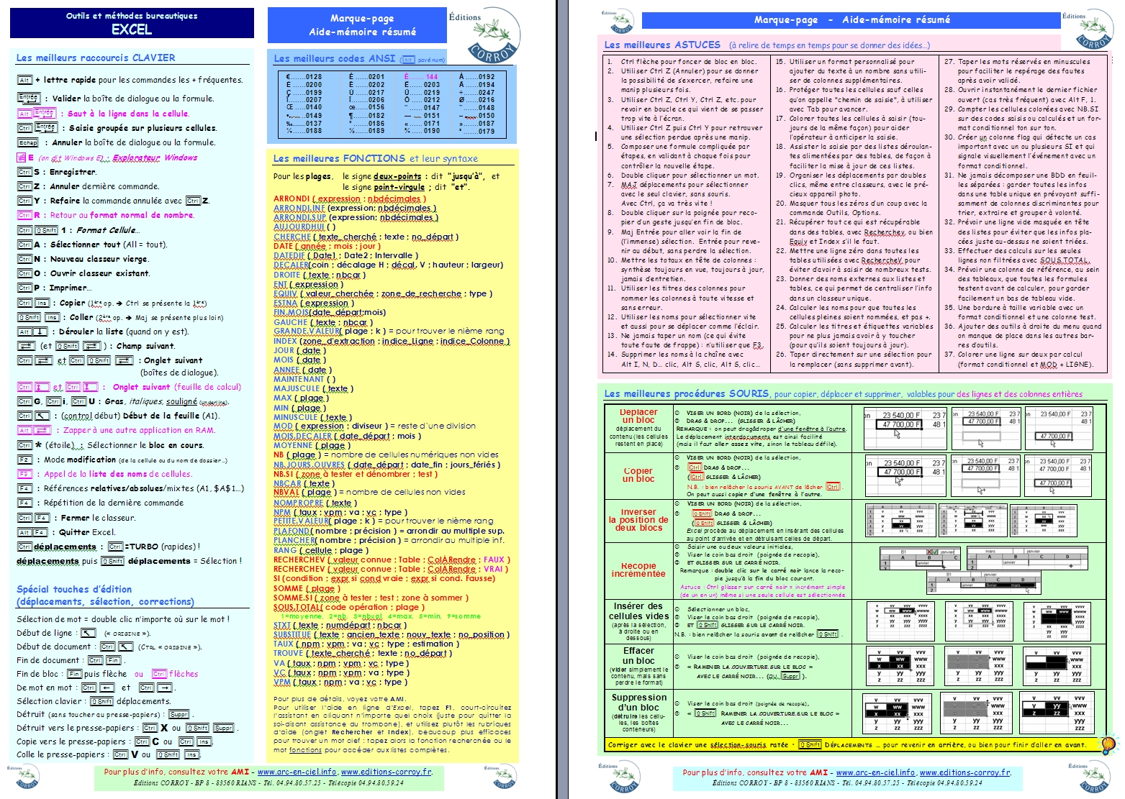Click the 'À ......0192' ANSI code entry
Image resolution: width=1125 pixels, height=799 pixels.
tap(476, 76)
